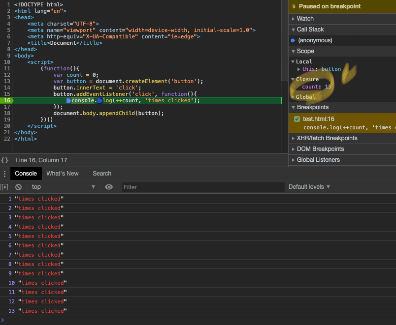
Task: Expand the Watch section
Action: coord(305,19)
